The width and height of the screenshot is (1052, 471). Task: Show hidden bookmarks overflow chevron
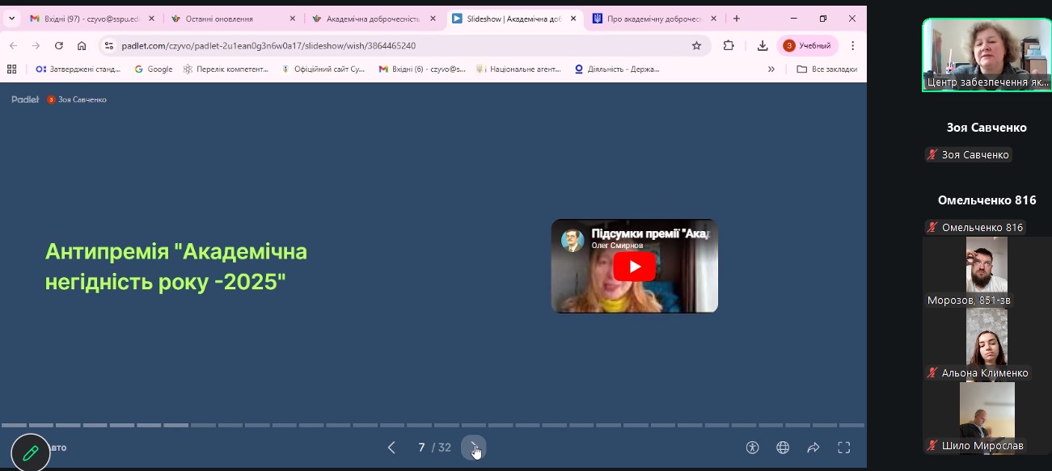click(x=771, y=69)
